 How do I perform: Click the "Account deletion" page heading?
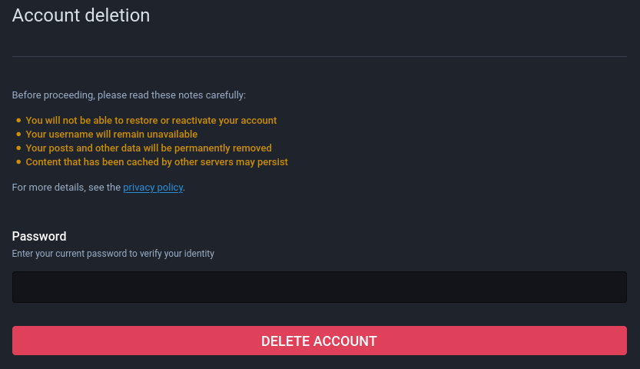click(x=81, y=15)
